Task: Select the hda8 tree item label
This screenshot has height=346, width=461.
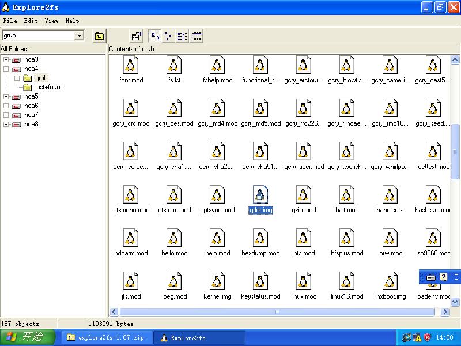Action: tap(32, 124)
